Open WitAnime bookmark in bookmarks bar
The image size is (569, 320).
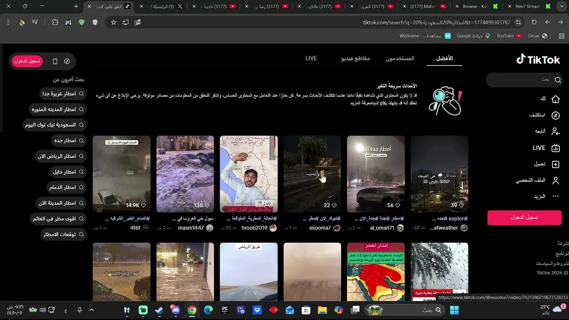(x=425, y=36)
